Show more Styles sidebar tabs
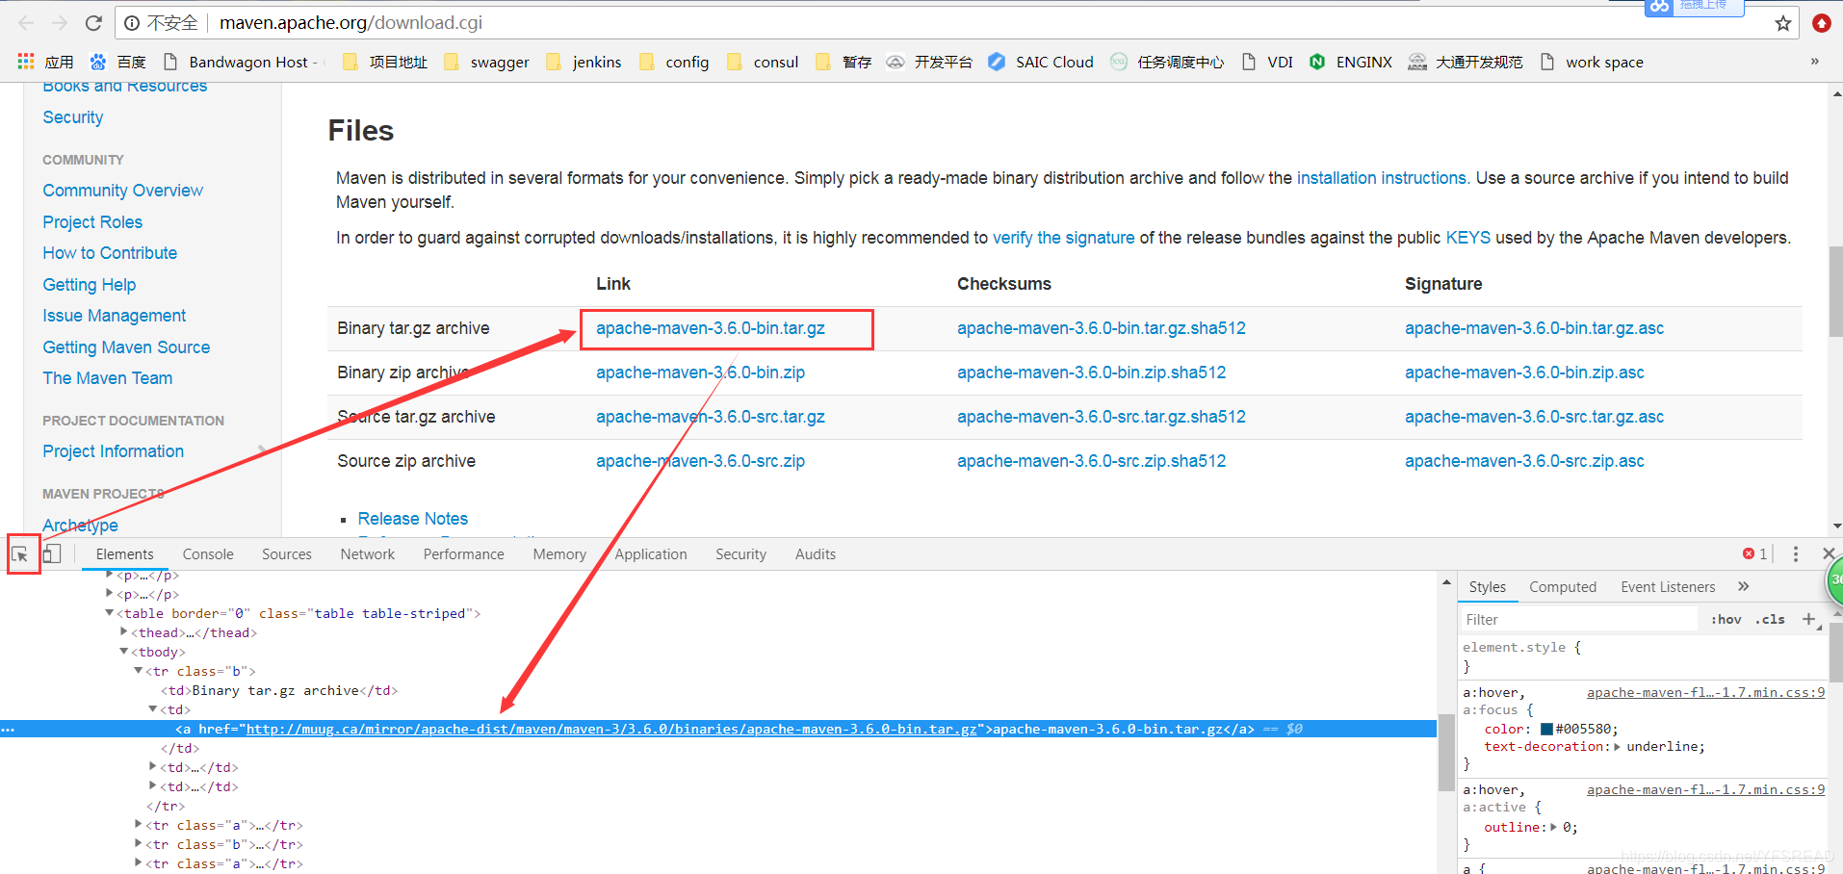The image size is (1843, 874). [x=1744, y=586]
